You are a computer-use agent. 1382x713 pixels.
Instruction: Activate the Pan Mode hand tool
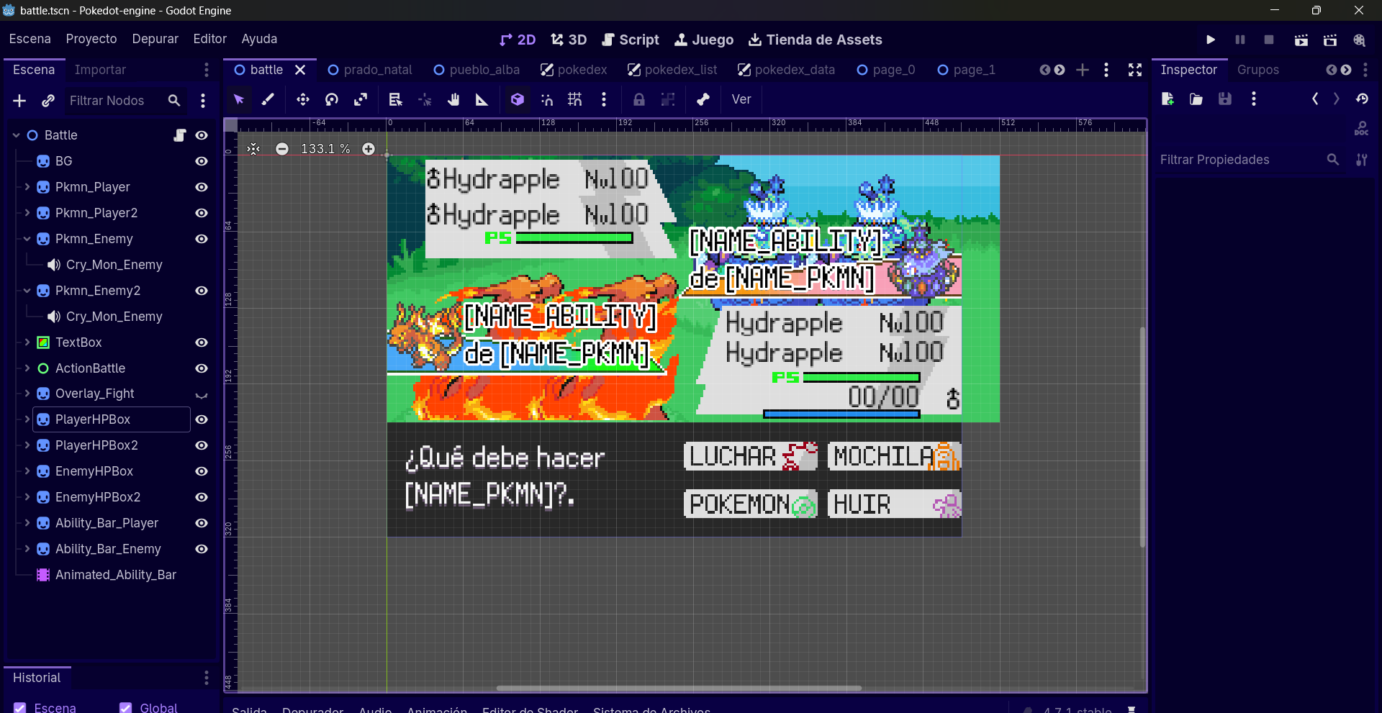(x=453, y=99)
